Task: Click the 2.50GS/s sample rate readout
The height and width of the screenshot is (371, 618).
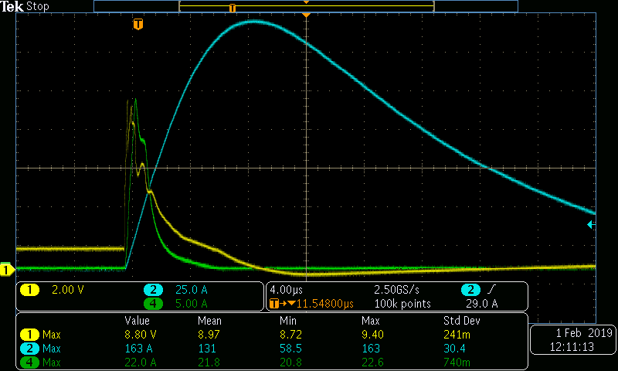Action: point(396,290)
